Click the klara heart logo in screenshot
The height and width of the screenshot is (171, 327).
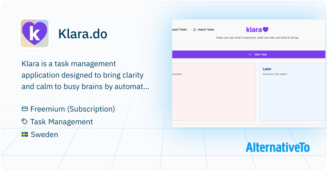(x=257, y=30)
